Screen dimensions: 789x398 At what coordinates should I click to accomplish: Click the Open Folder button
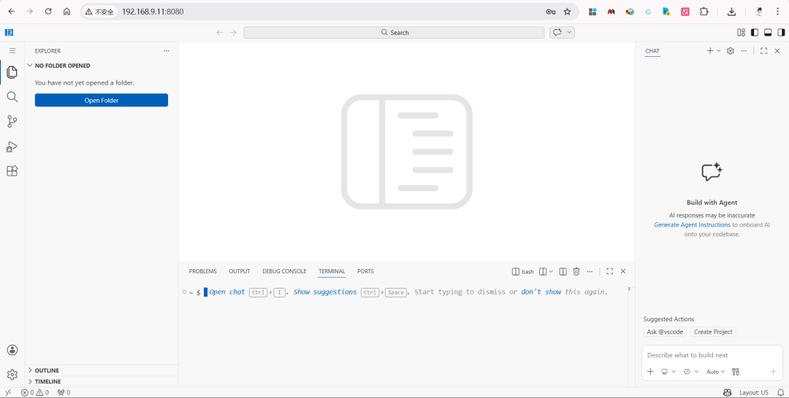tap(101, 101)
